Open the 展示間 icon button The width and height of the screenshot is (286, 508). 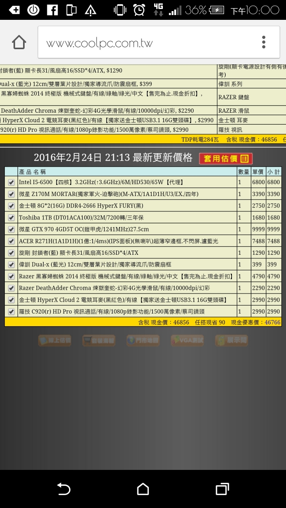point(231,340)
